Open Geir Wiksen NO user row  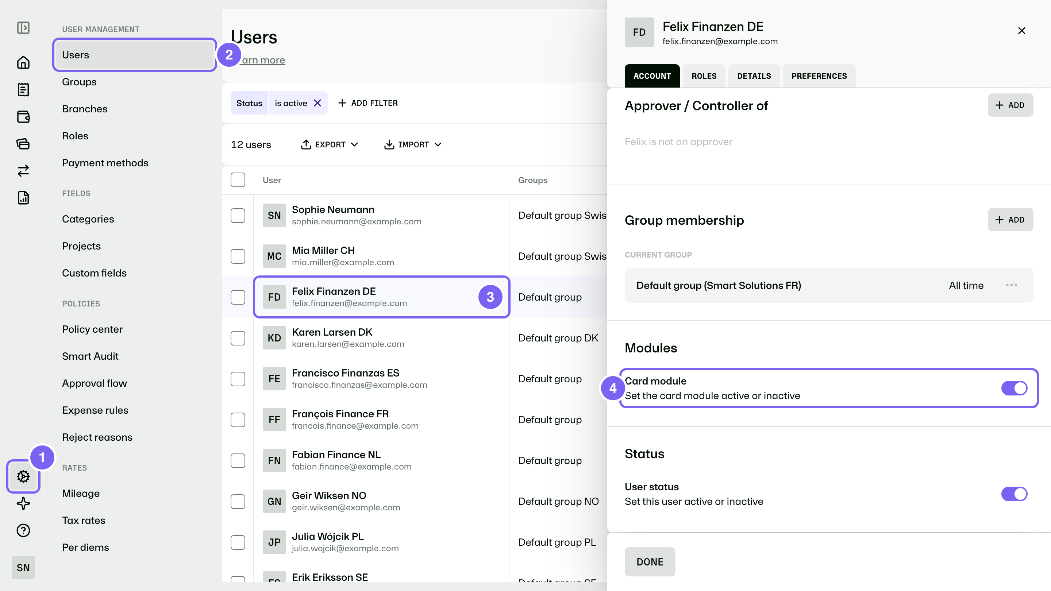click(x=381, y=501)
